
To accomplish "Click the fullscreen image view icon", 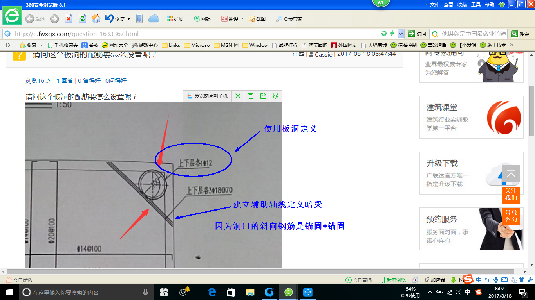I will [x=237, y=96].
